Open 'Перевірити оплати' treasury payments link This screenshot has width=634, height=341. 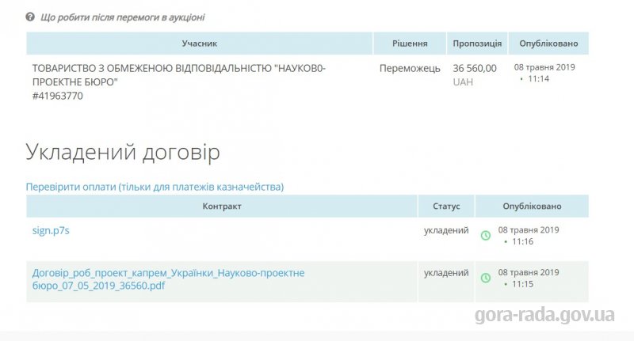tap(155, 187)
